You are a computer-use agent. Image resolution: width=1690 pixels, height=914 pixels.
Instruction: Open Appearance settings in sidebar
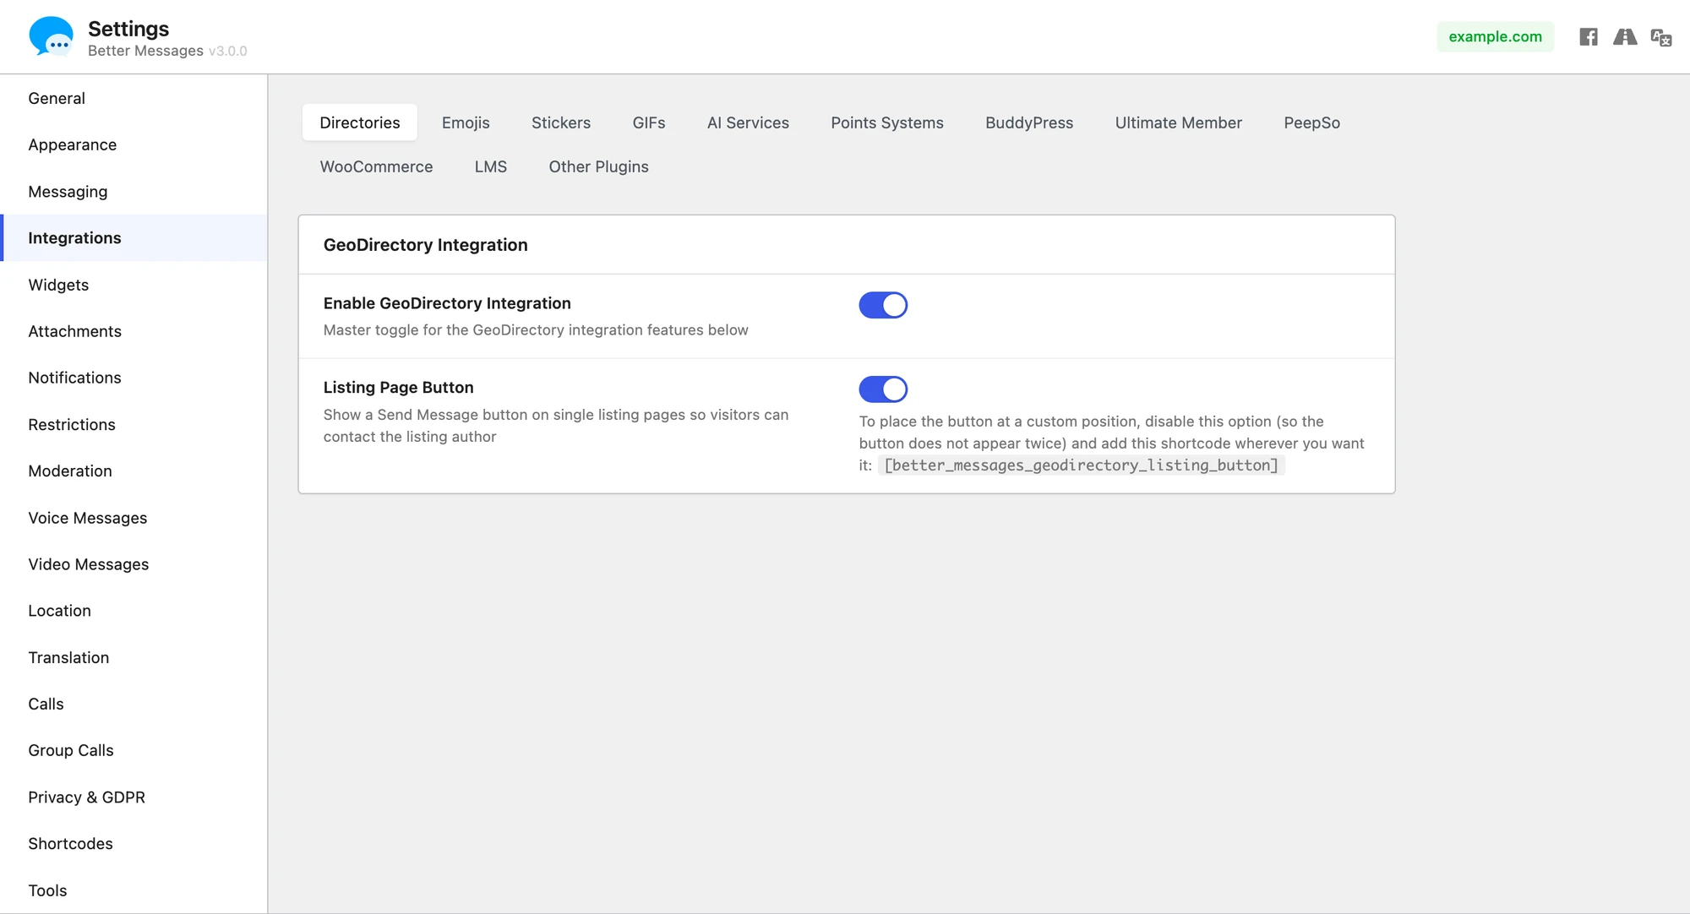coord(134,144)
